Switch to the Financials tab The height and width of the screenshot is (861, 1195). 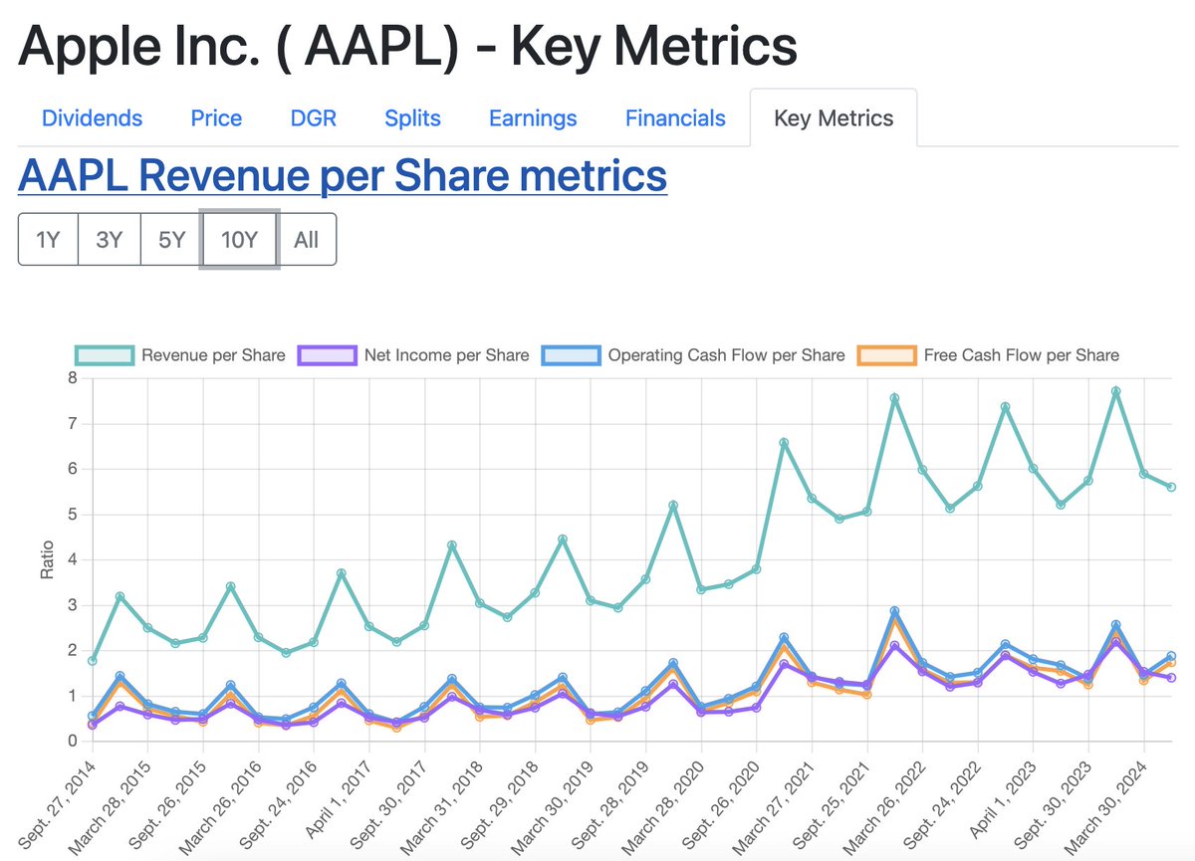pyautogui.click(x=675, y=118)
